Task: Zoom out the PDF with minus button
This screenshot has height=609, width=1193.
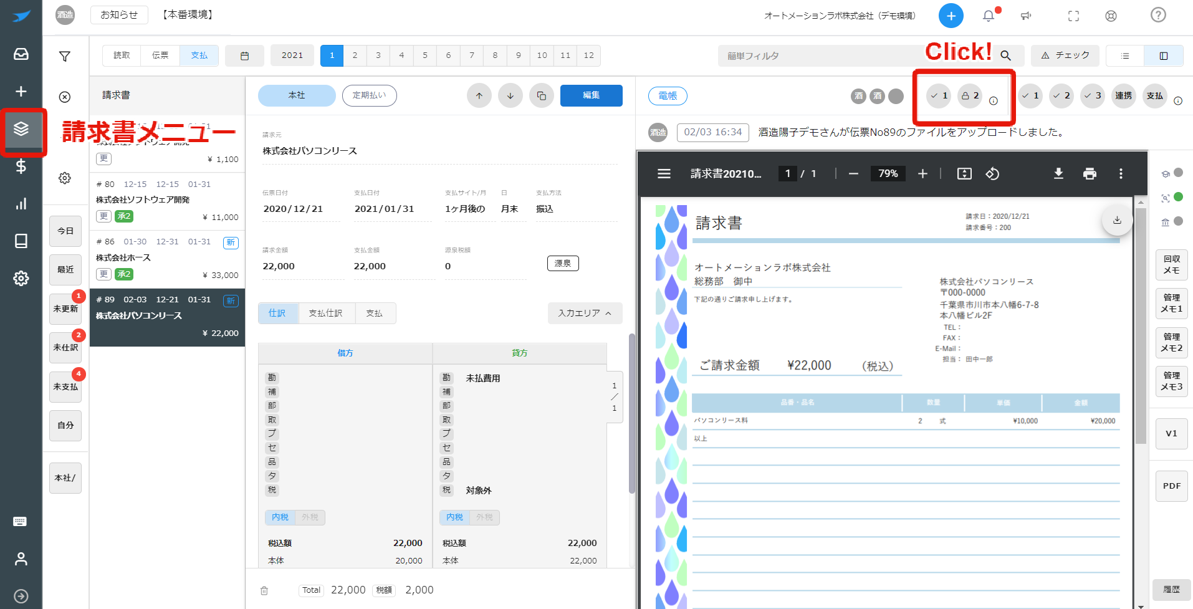Action: tap(853, 174)
